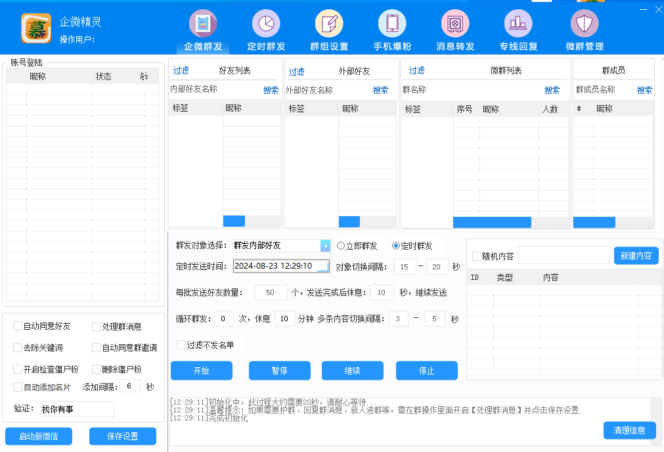Open the 定时群发 clock icon

click(266, 24)
